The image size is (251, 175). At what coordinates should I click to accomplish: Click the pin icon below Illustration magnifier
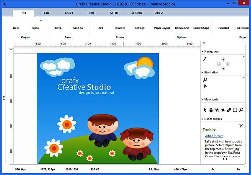[205, 86]
